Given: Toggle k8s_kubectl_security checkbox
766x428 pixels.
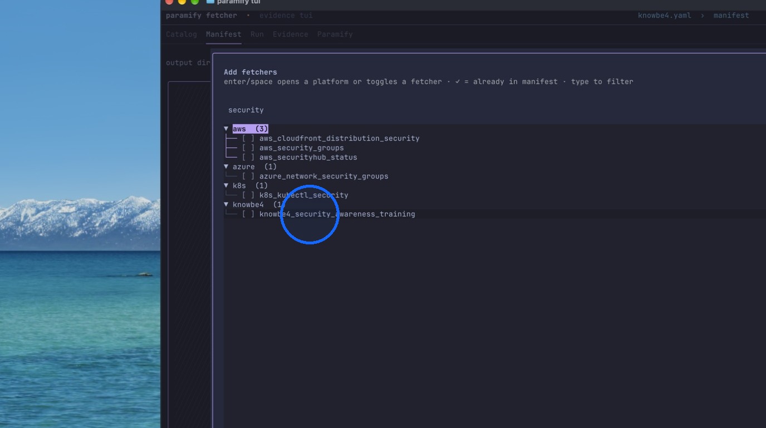Looking at the screenshot, I should 248,195.
